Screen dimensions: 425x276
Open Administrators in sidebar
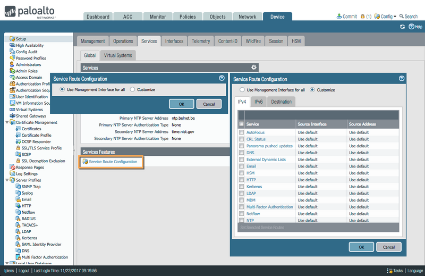(x=28, y=64)
